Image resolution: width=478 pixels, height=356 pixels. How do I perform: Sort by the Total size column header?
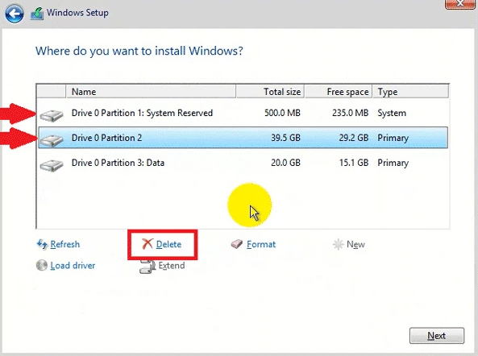tap(270, 92)
